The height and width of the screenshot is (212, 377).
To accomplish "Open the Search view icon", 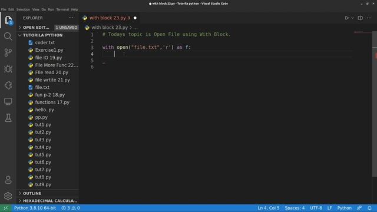I will pyautogui.click(x=8, y=37).
